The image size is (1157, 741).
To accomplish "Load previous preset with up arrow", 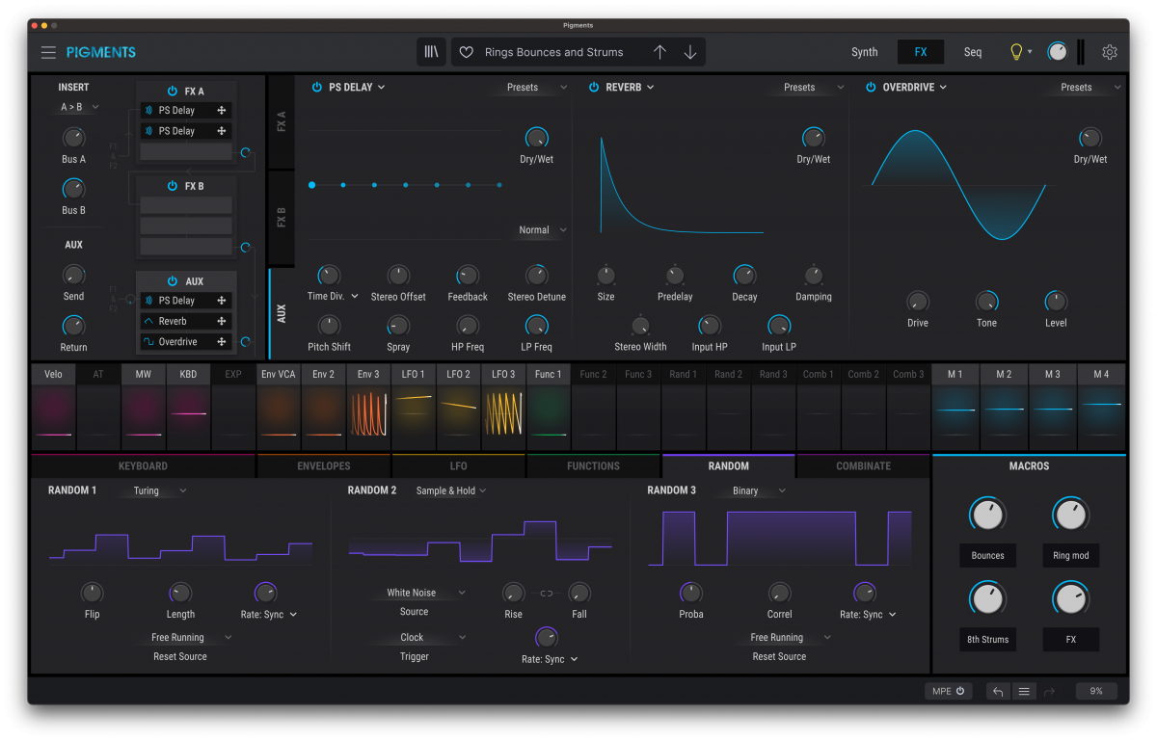I will (x=659, y=52).
